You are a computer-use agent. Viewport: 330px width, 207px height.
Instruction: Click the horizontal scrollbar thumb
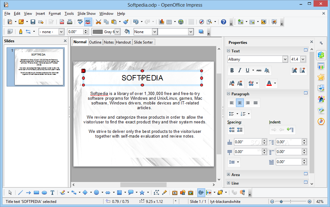coord(143,185)
